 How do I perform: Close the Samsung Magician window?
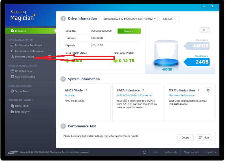pos(212,6)
